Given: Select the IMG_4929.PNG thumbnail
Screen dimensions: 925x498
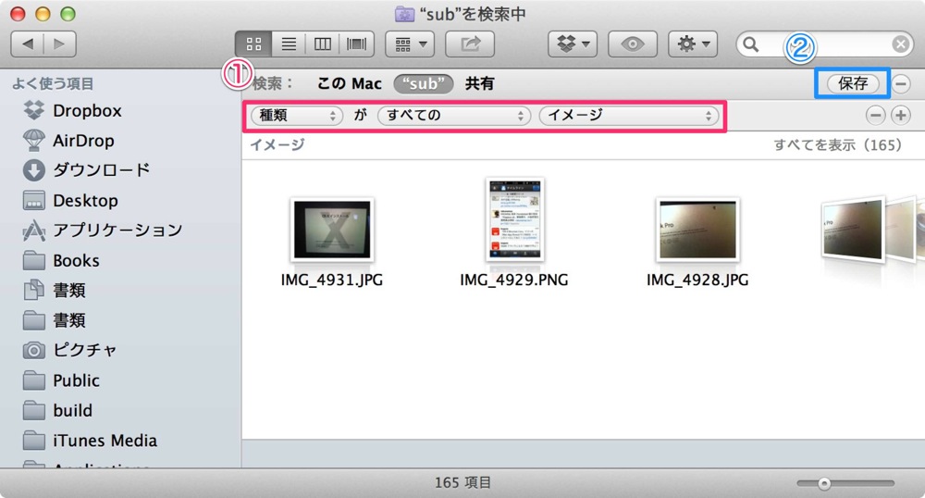Looking at the screenshot, I should (514, 219).
